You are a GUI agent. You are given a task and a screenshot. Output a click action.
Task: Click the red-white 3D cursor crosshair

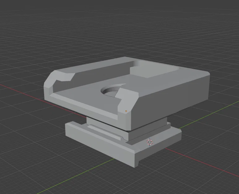150,142
